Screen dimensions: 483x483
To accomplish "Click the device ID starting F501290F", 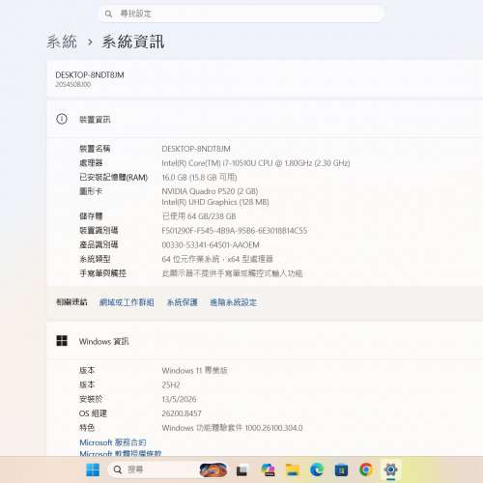I will [x=235, y=231].
